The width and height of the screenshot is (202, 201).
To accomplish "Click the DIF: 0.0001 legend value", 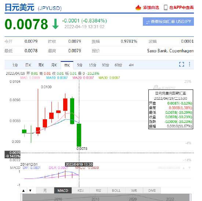I will click(32, 168).
